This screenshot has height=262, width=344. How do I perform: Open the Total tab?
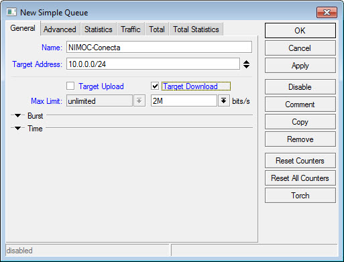tap(157, 29)
